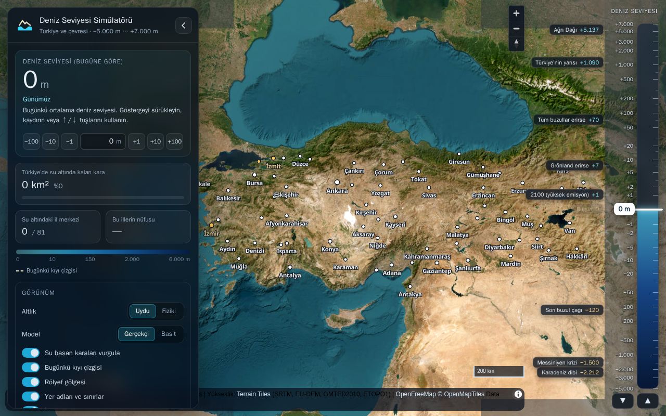Jump to Ağrı Dağı +5.137 preset
Image resolution: width=666 pixels, height=416 pixels.
point(576,30)
